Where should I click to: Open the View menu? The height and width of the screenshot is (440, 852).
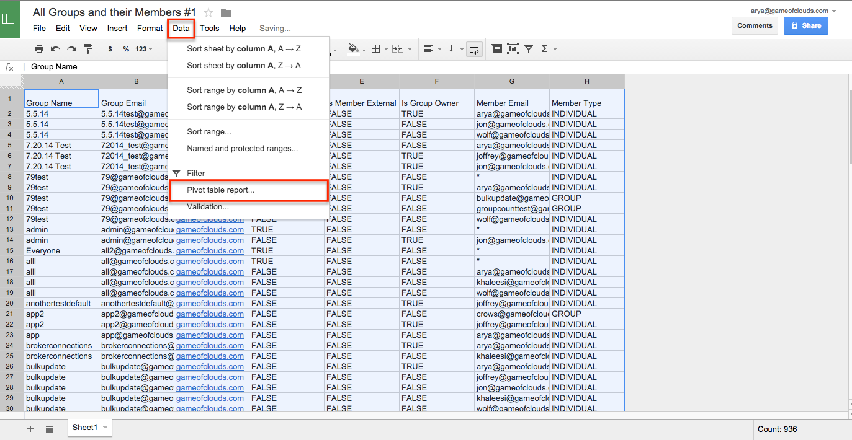point(88,28)
